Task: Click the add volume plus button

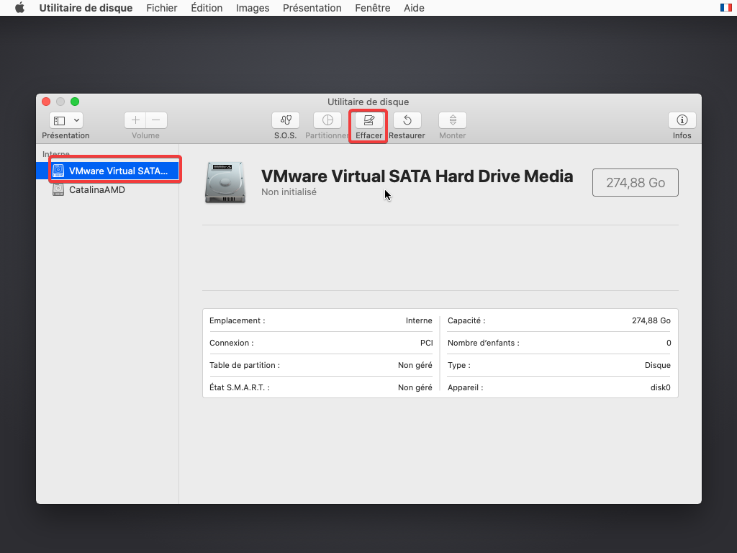Action: click(x=135, y=120)
